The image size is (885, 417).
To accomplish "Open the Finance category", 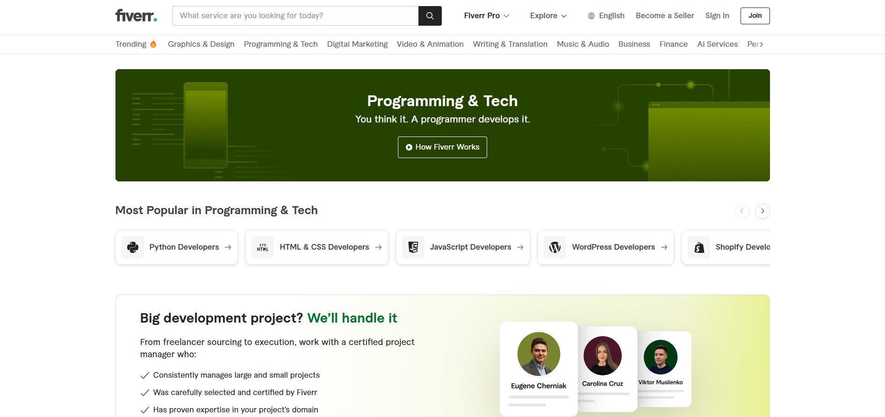I will (x=673, y=44).
